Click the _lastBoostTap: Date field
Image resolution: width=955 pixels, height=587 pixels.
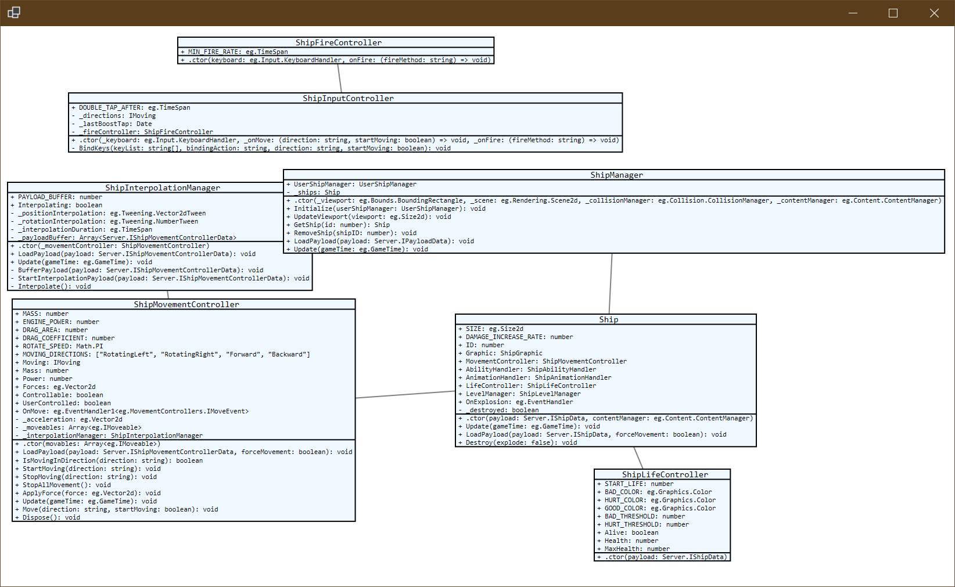pyautogui.click(x=112, y=124)
